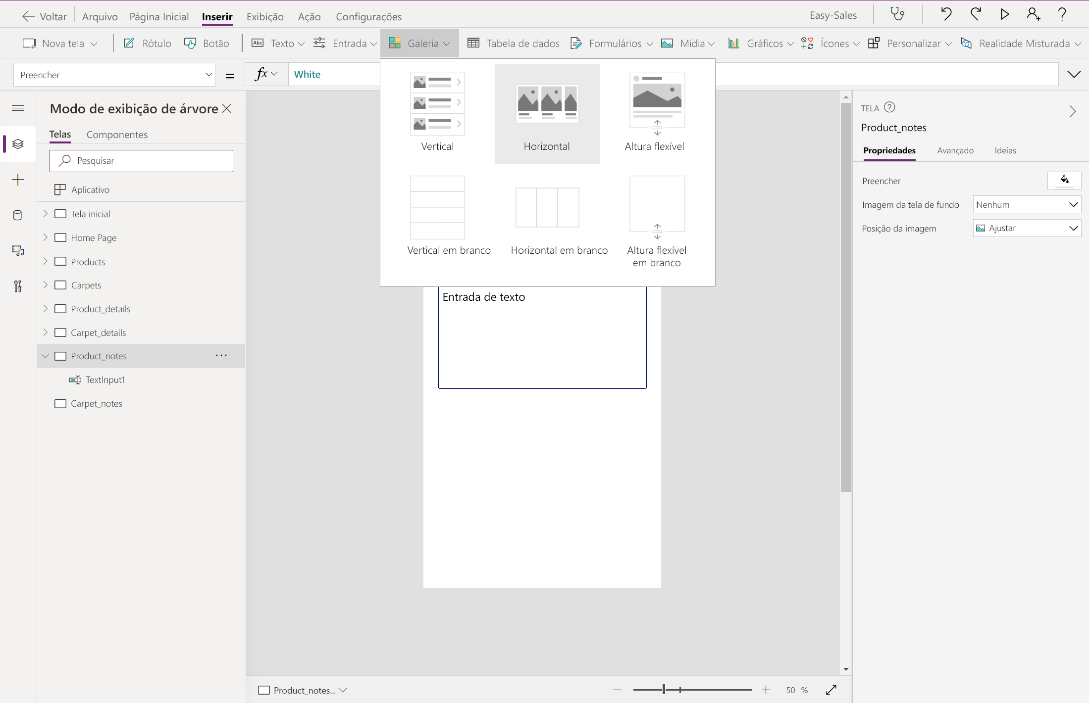Viewport: 1089px width, 703px height.
Task: Insert a Rótulo label control
Action: (147, 44)
